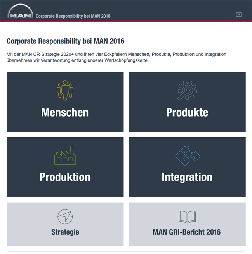The width and height of the screenshot is (252, 254).
Task: Click the header bar title text
Action: coord(73,16)
